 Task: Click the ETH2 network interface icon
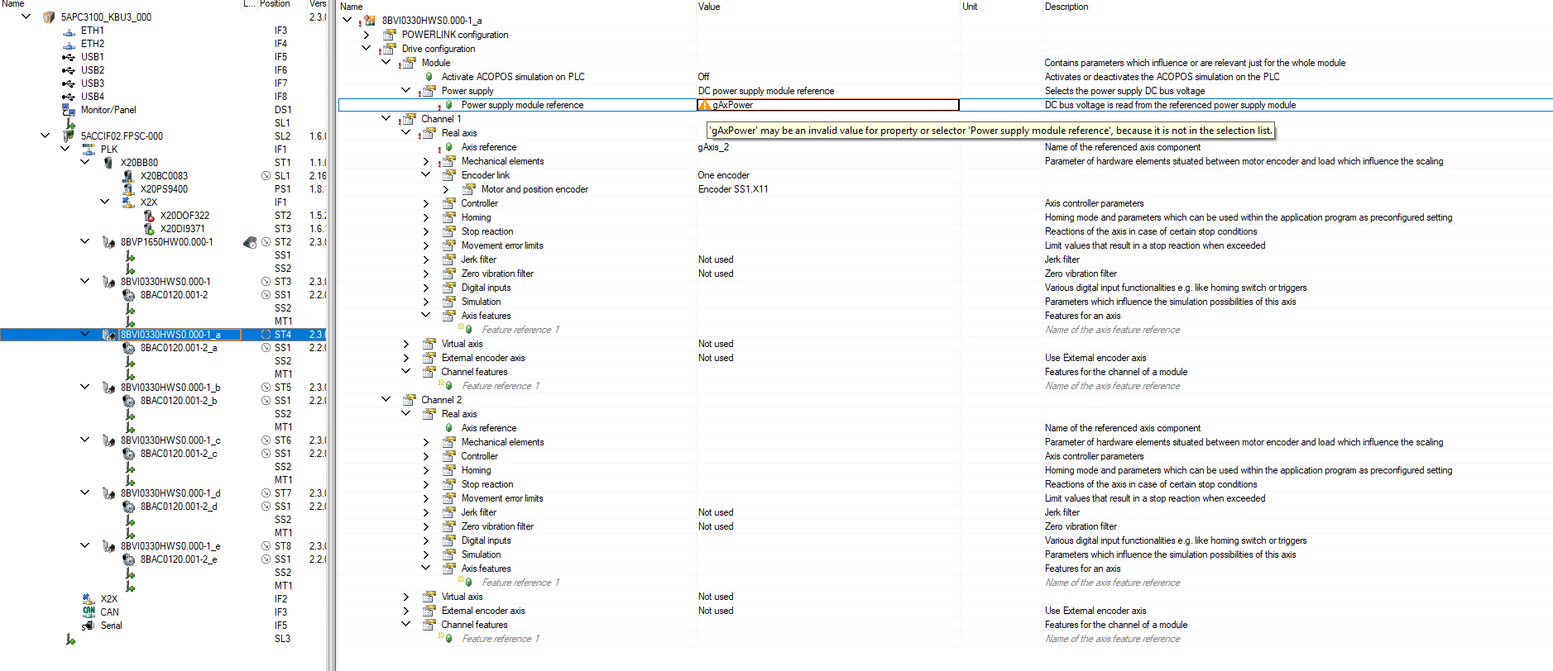(69, 45)
